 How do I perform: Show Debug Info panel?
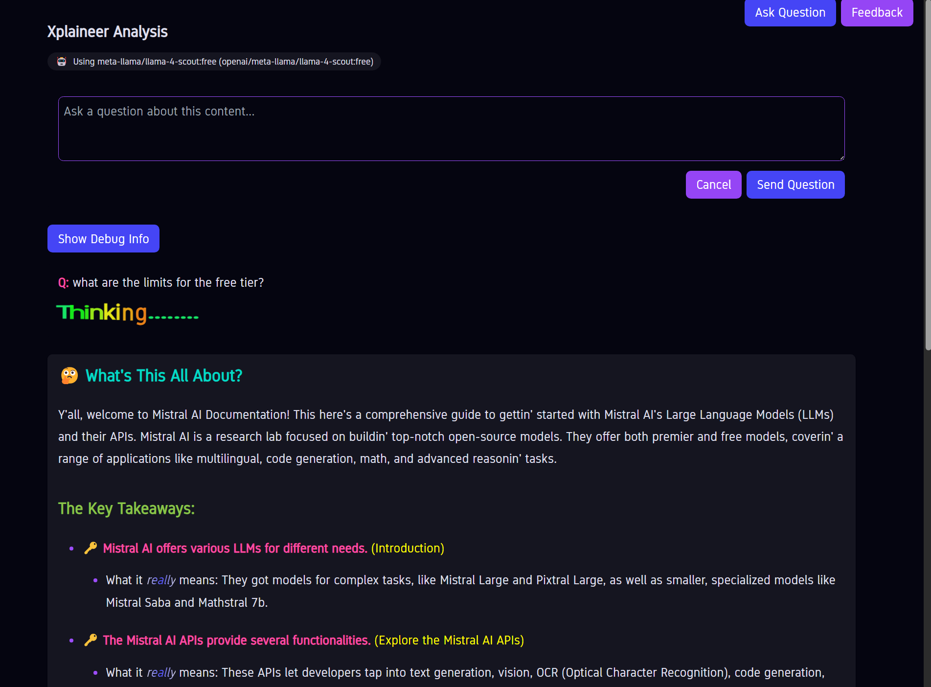point(103,239)
